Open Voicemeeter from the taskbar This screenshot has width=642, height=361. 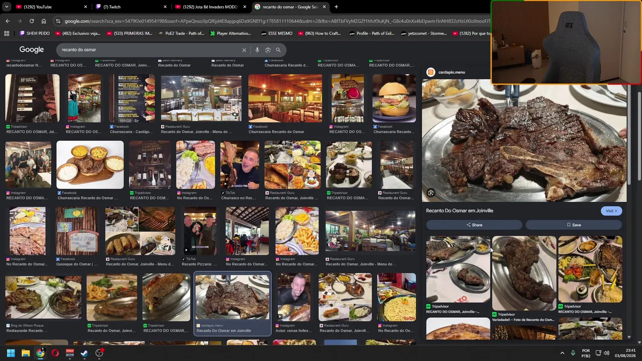70,353
